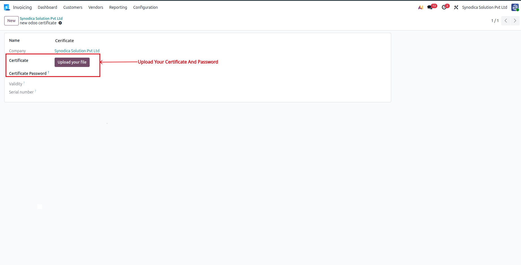The width and height of the screenshot is (521, 265).
Task: Open the activities clock icon
Action: pos(444,7)
